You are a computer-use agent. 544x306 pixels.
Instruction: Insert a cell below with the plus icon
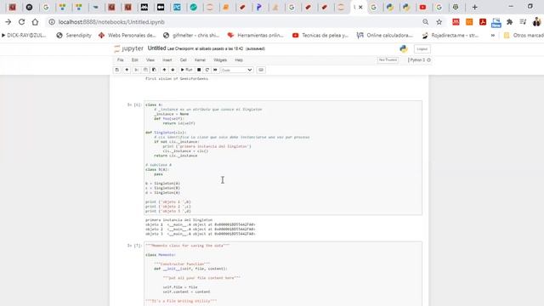(x=127, y=70)
